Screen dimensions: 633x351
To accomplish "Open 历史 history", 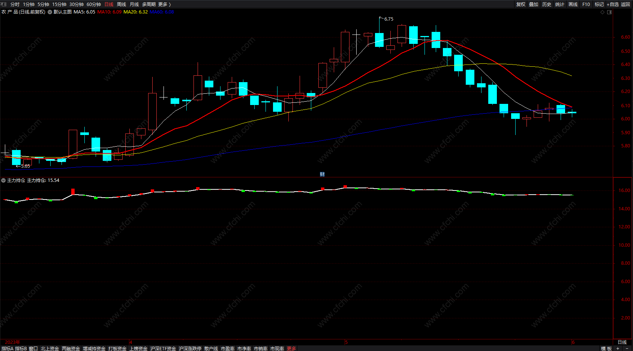I will (547, 4).
